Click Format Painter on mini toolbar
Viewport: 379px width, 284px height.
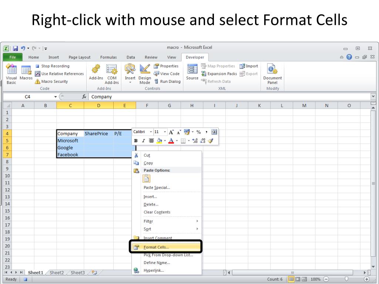[x=211, y=141]
